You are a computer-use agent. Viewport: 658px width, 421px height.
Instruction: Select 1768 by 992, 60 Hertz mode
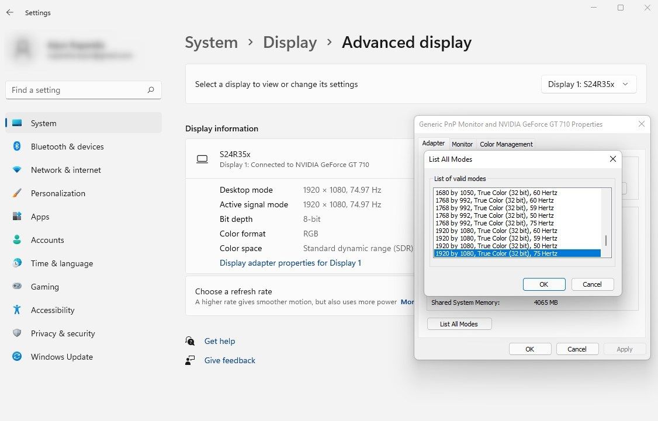517,200
